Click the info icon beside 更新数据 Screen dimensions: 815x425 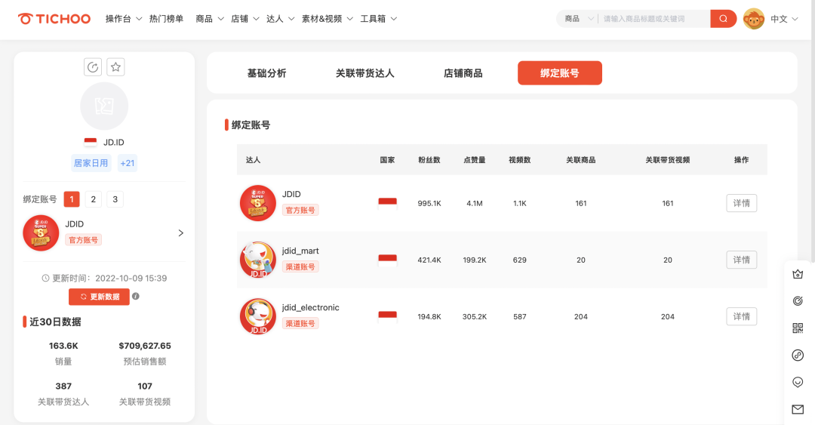coord(136,296)
